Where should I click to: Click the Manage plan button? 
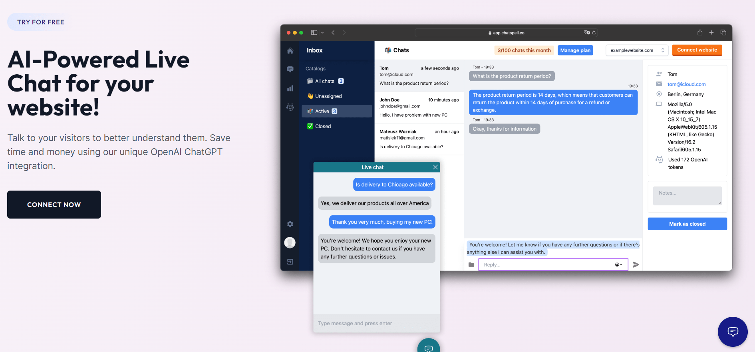click(x=575, y=50)
